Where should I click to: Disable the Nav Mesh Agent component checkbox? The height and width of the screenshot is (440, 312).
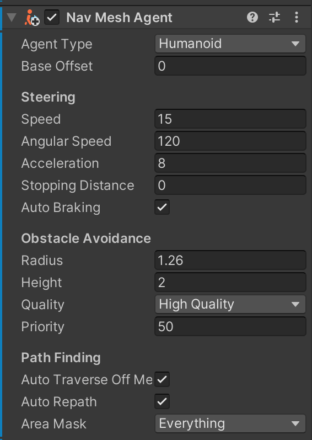pos(52,18)
